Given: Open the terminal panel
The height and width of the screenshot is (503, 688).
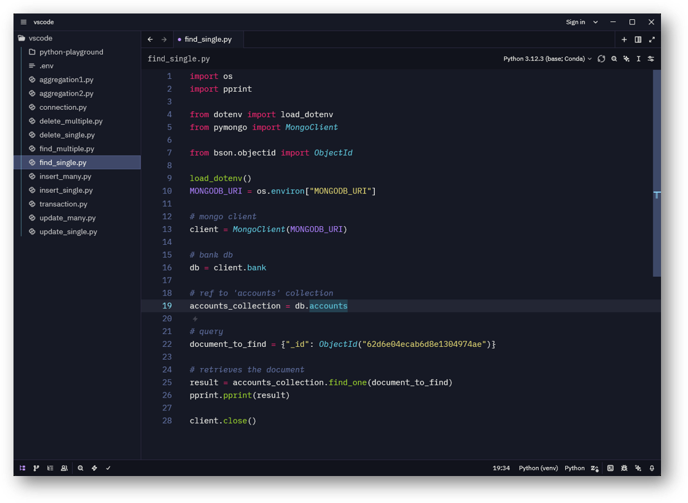Looking at the screenshot, I should (x=610, y=468).
